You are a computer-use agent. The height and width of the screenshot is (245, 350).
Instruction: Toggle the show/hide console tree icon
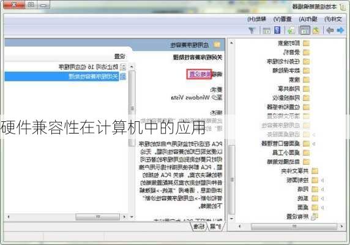pos(305,31)
